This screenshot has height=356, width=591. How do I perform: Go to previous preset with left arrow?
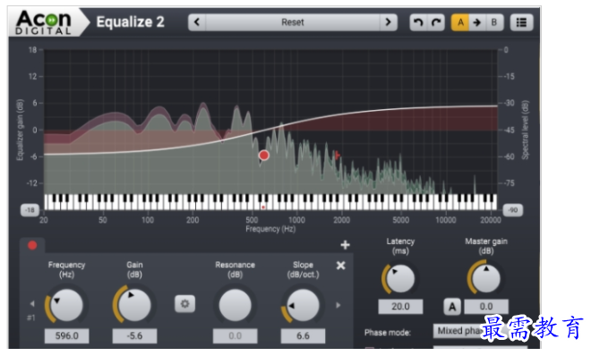tap(197, 22)
